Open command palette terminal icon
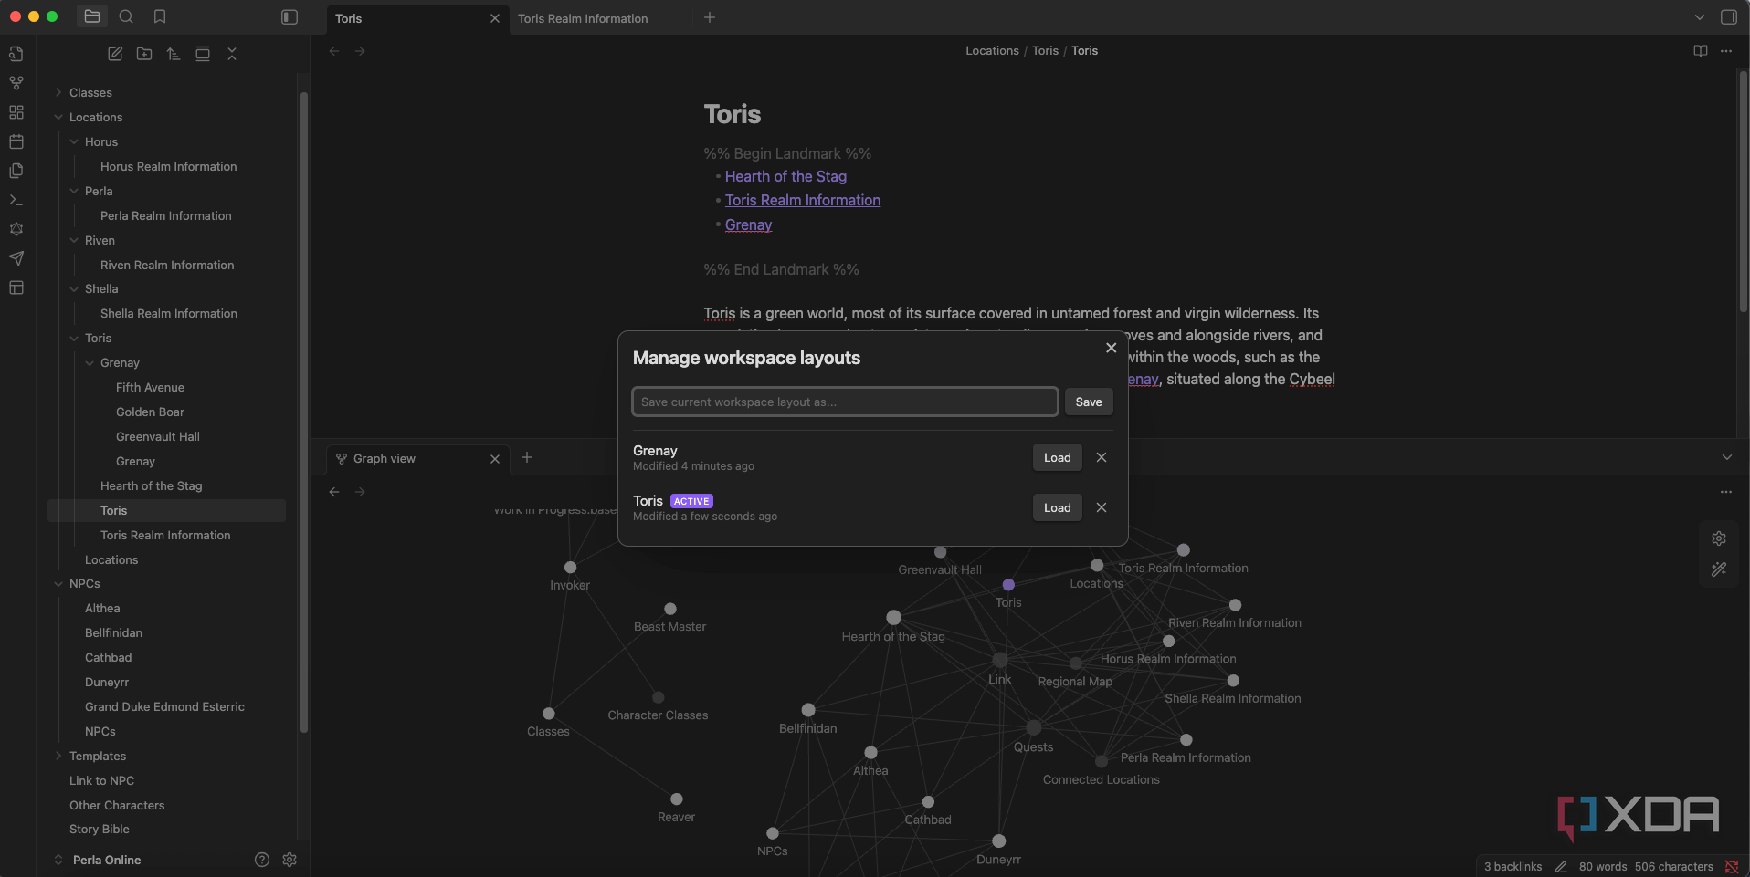 (16, 200)
